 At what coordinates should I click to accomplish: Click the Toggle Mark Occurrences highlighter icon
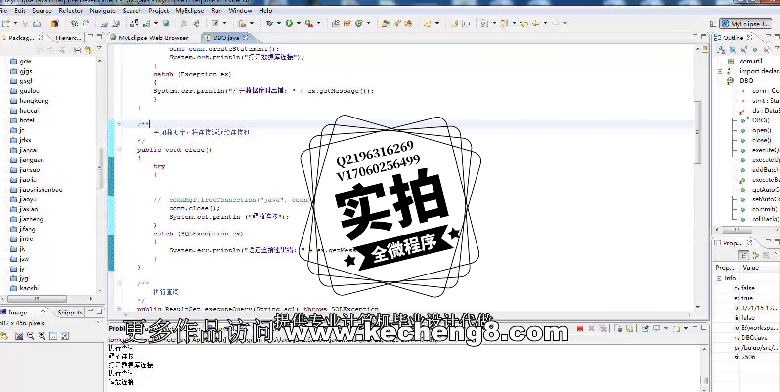tap(455, 23)
